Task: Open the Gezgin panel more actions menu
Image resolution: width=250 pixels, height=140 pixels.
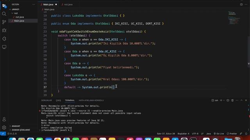Action: click(x=34, y=4)
